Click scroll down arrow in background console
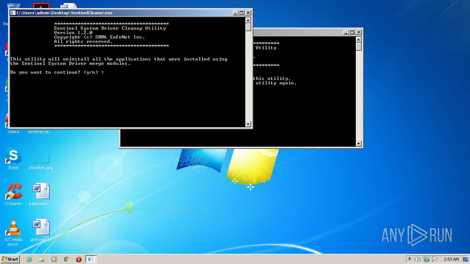 (x=359, y=144)
